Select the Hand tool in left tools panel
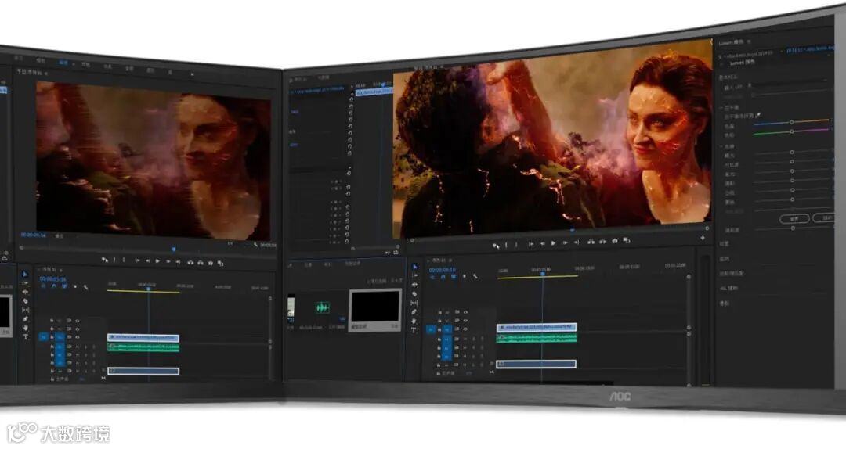 click(25, 328)
